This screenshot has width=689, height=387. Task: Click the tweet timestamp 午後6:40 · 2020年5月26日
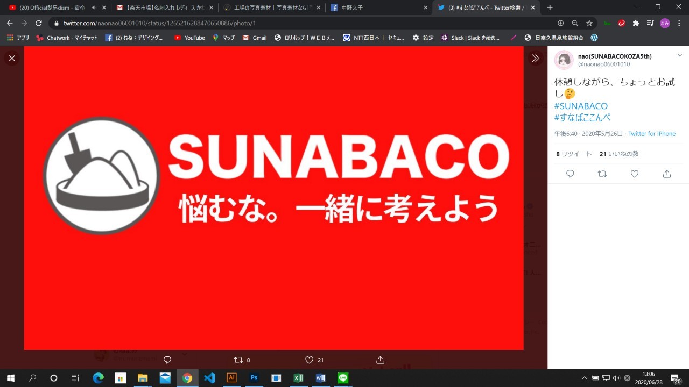pyautogui.click(x=588, y=134)
